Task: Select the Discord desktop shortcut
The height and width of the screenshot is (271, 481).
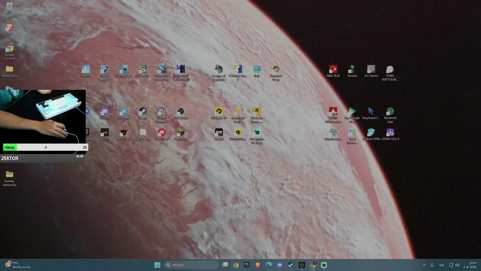Action: 104,113
